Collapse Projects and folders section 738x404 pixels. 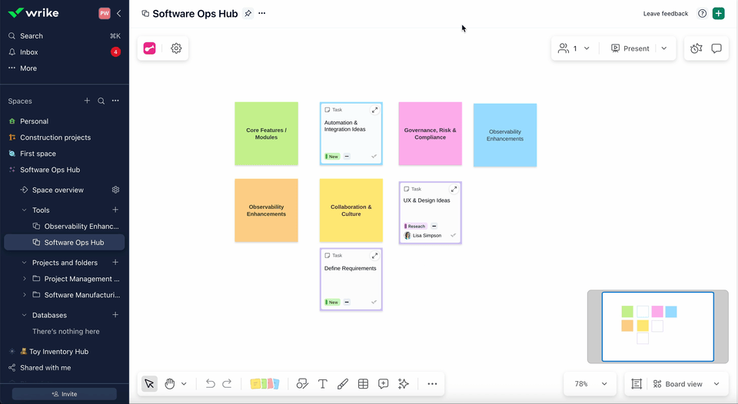(x=25, y=263)
